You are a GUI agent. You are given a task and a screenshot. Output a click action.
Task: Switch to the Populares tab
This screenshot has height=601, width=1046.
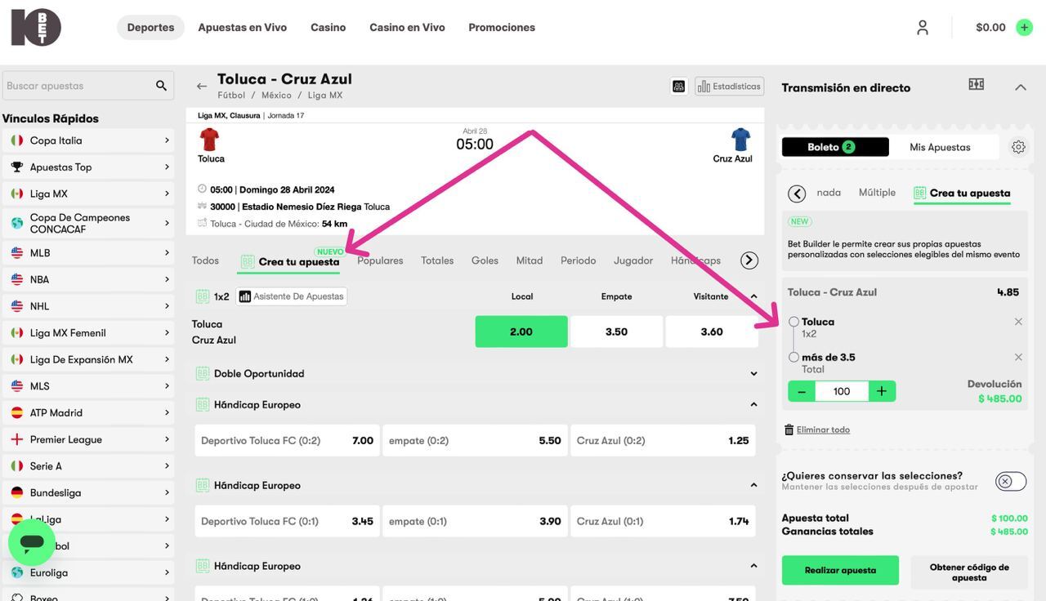(380, 260)
